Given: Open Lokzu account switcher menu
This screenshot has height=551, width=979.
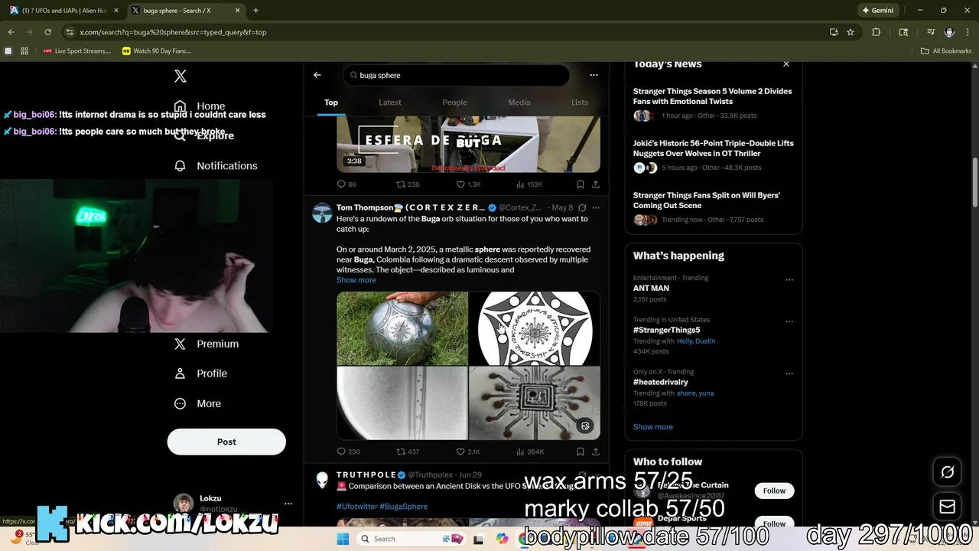Looking at the screenshot, I should (x=288, y=504).
